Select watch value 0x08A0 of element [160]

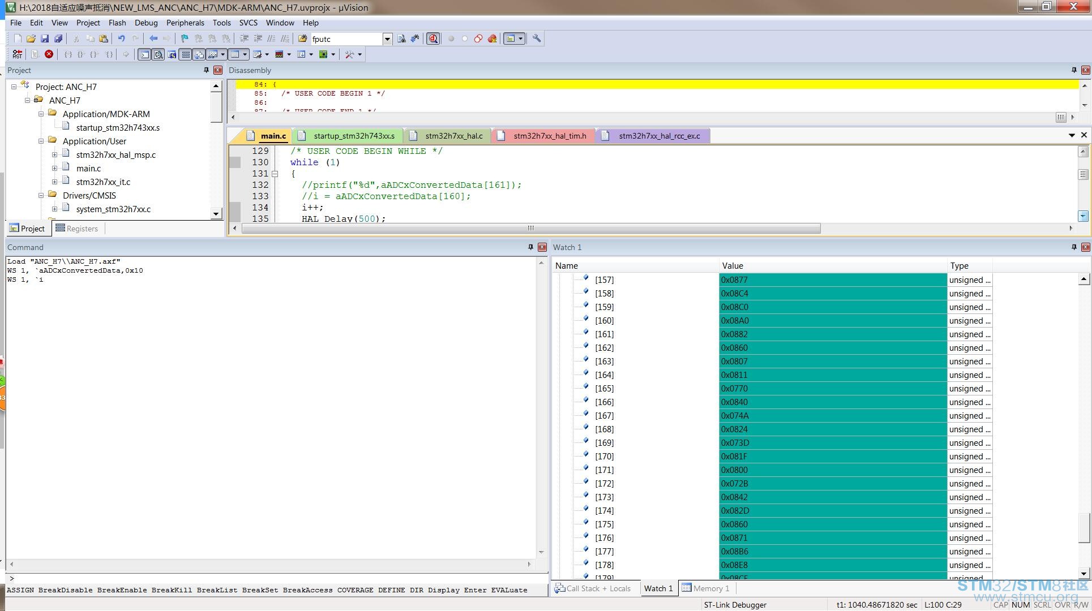pyautogui.click(x=833, y=321)
